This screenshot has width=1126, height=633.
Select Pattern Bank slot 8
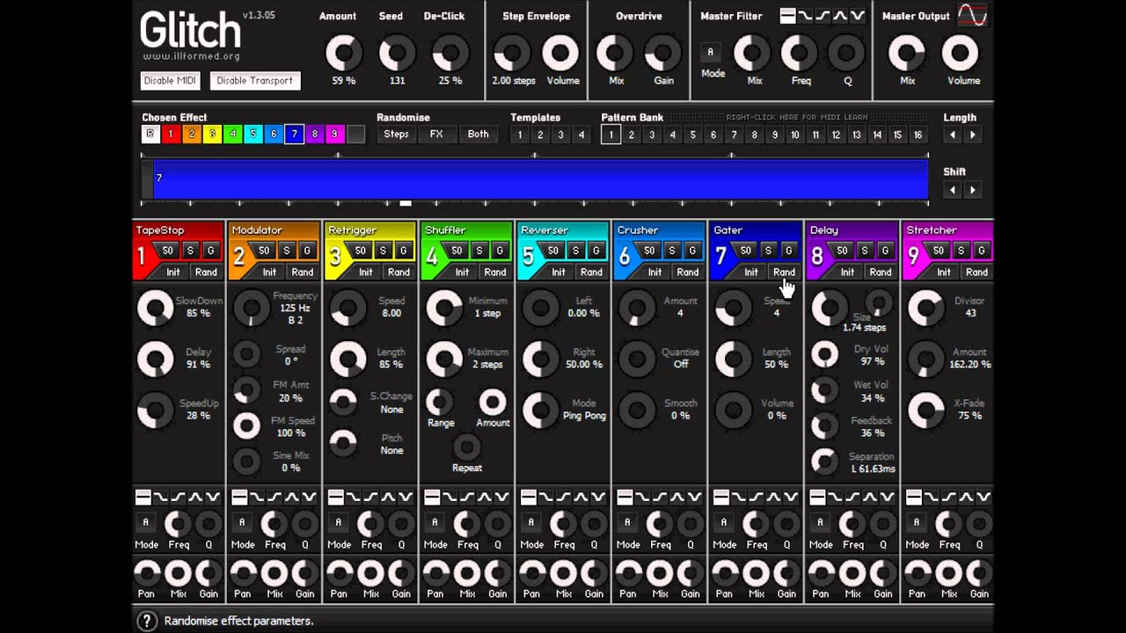point(754,135)
